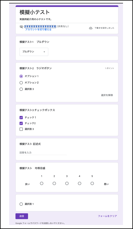Click the 送信 submit button
The image size is (133, 229).
click(x=22, y=216)
